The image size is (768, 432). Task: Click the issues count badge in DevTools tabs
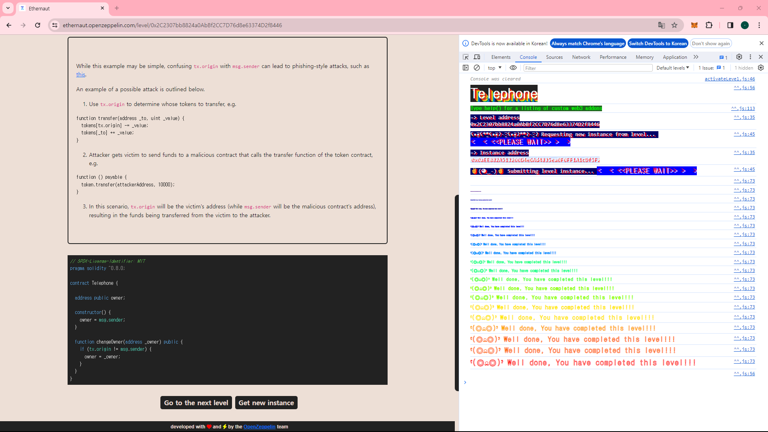723,57
